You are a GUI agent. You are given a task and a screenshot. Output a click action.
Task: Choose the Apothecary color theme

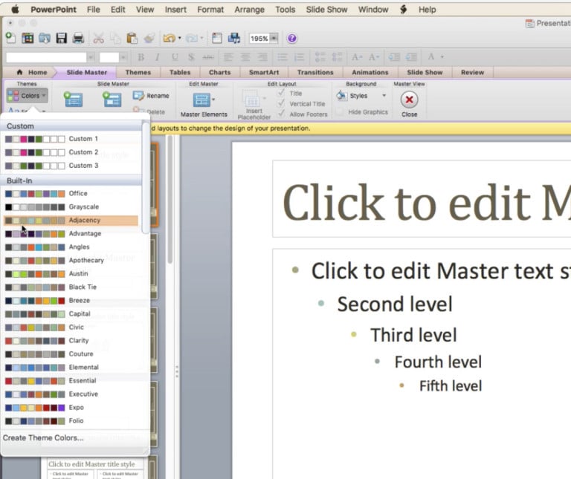(x=71, y=260)
